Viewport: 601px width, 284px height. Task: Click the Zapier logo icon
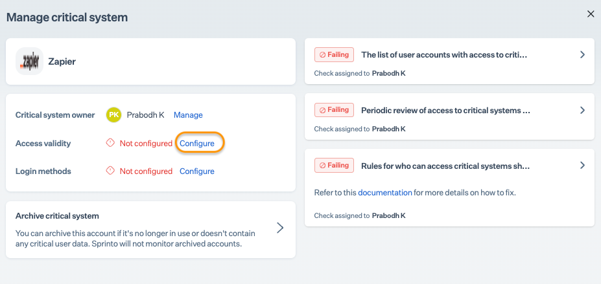click(29, 61)
